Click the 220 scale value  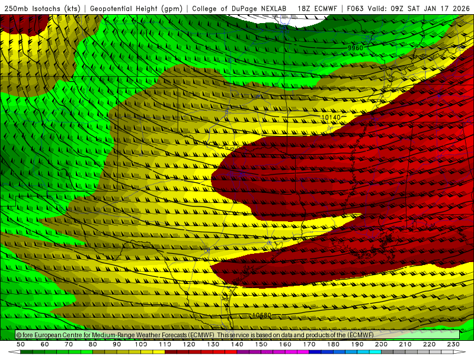coord(429,344)
